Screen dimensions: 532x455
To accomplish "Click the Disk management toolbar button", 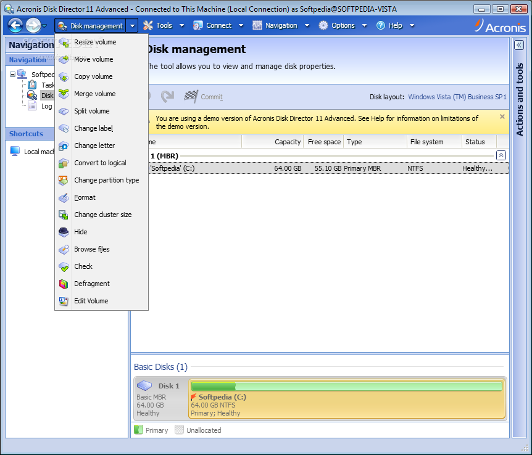I will click(x=90, y=26).
